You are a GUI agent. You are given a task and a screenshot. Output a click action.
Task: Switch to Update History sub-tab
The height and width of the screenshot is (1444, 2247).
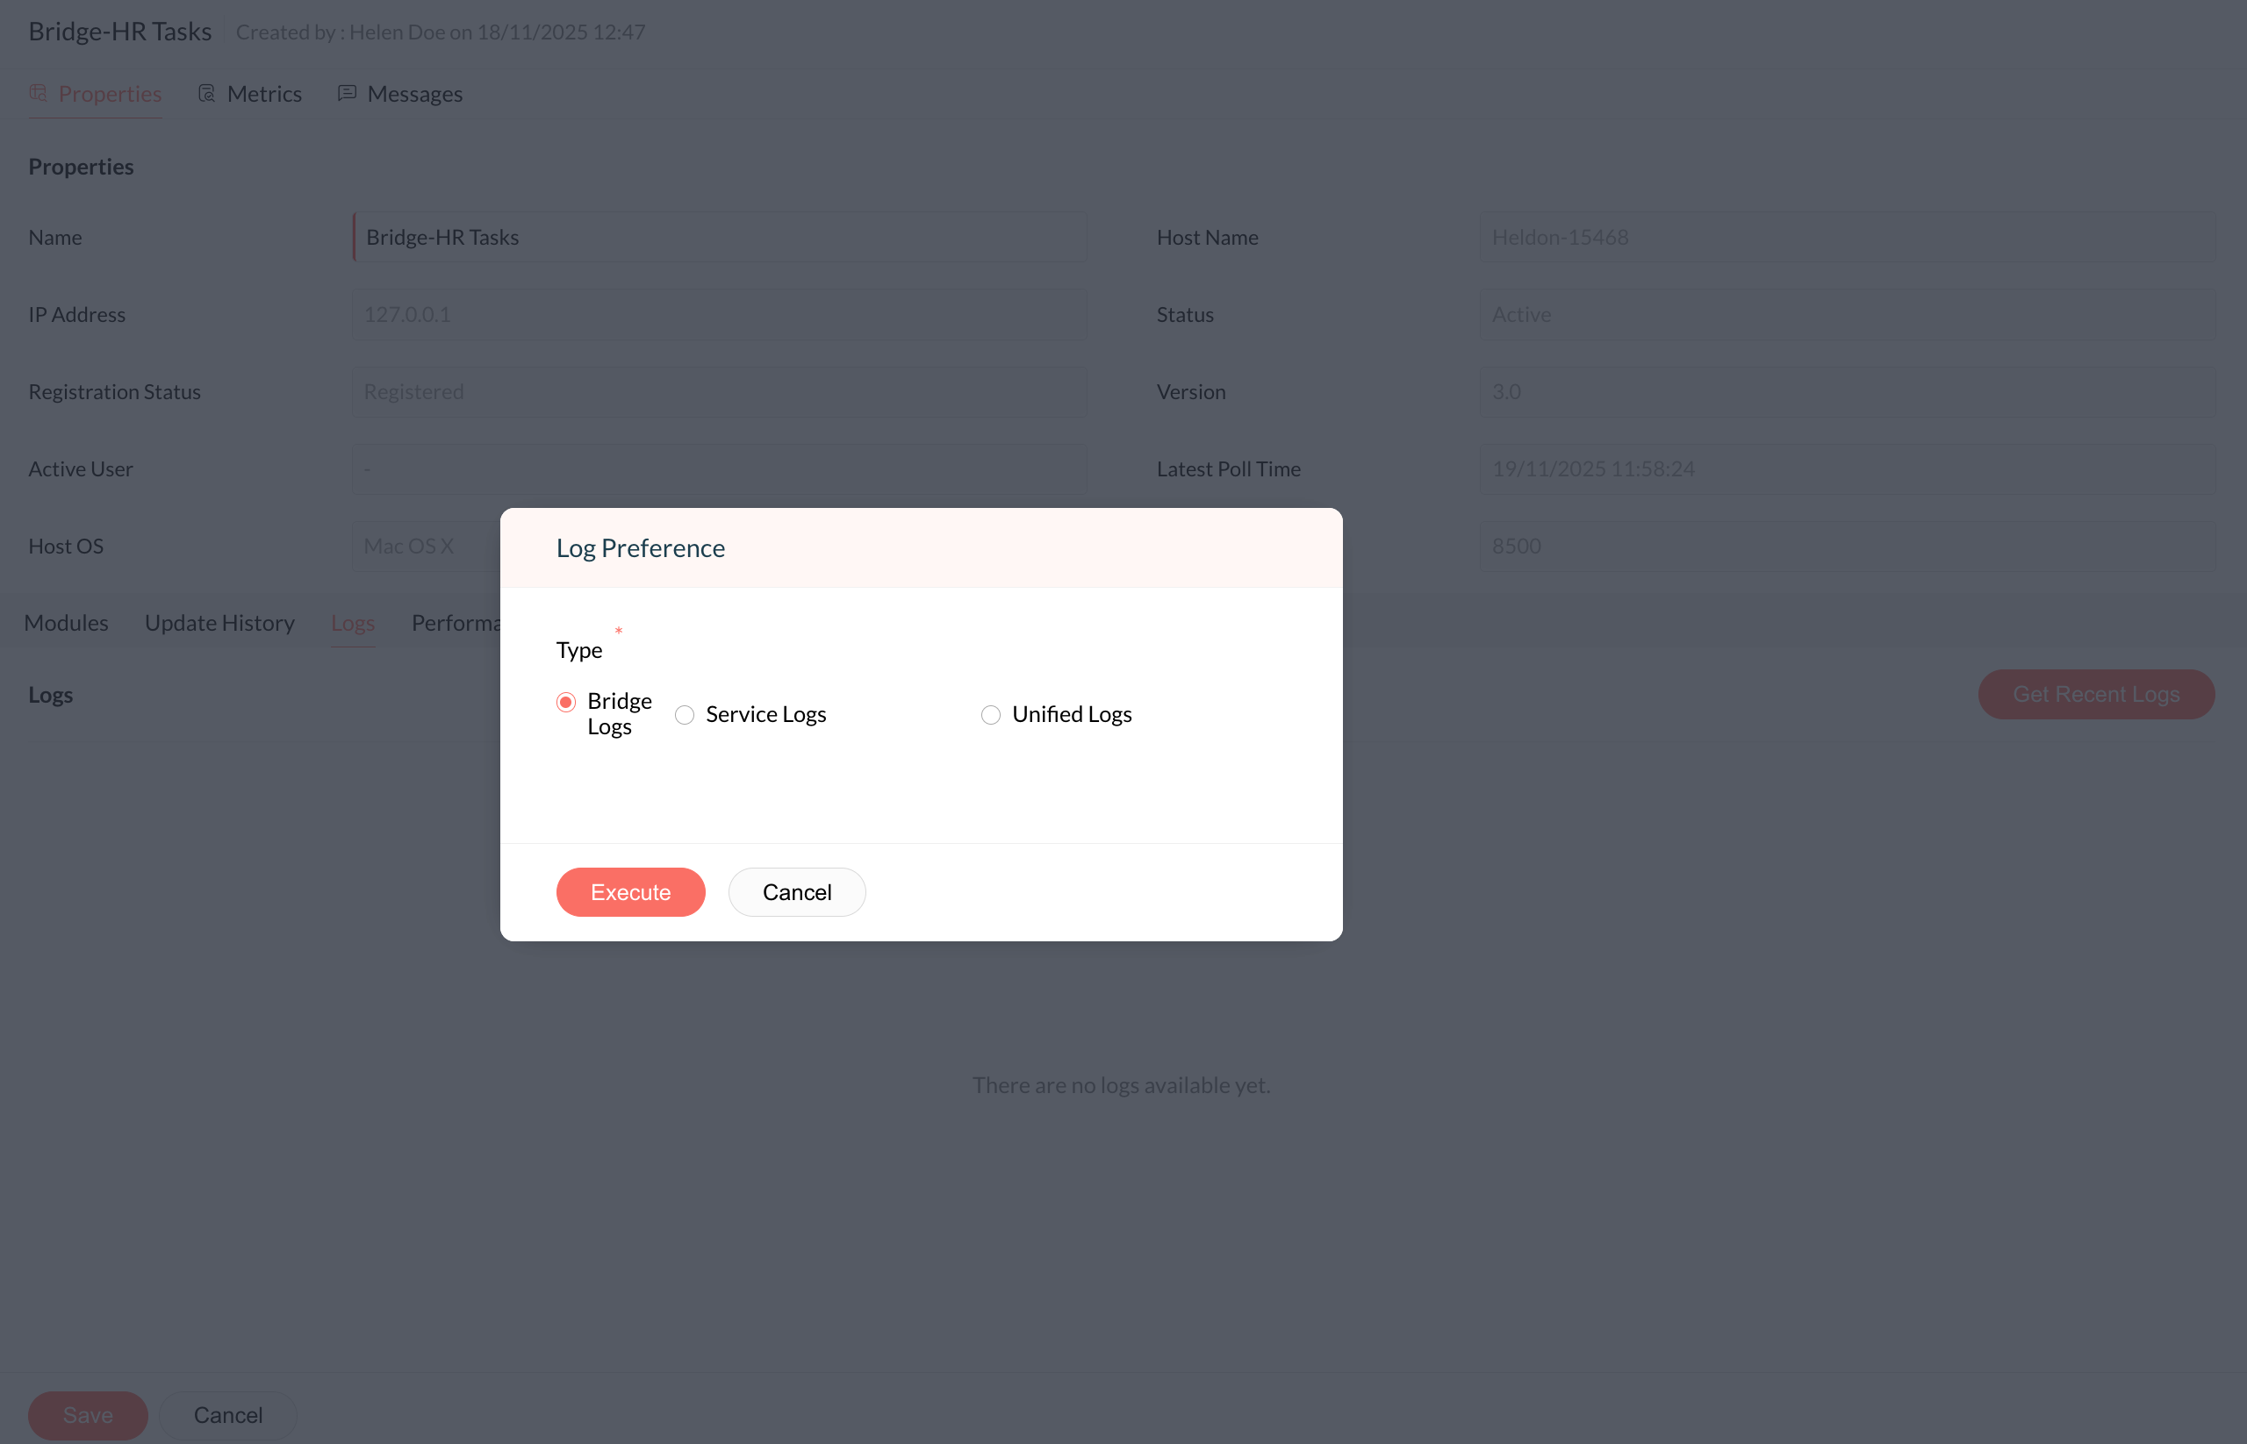219,623
